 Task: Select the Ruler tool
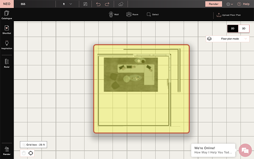pos(7,63)
